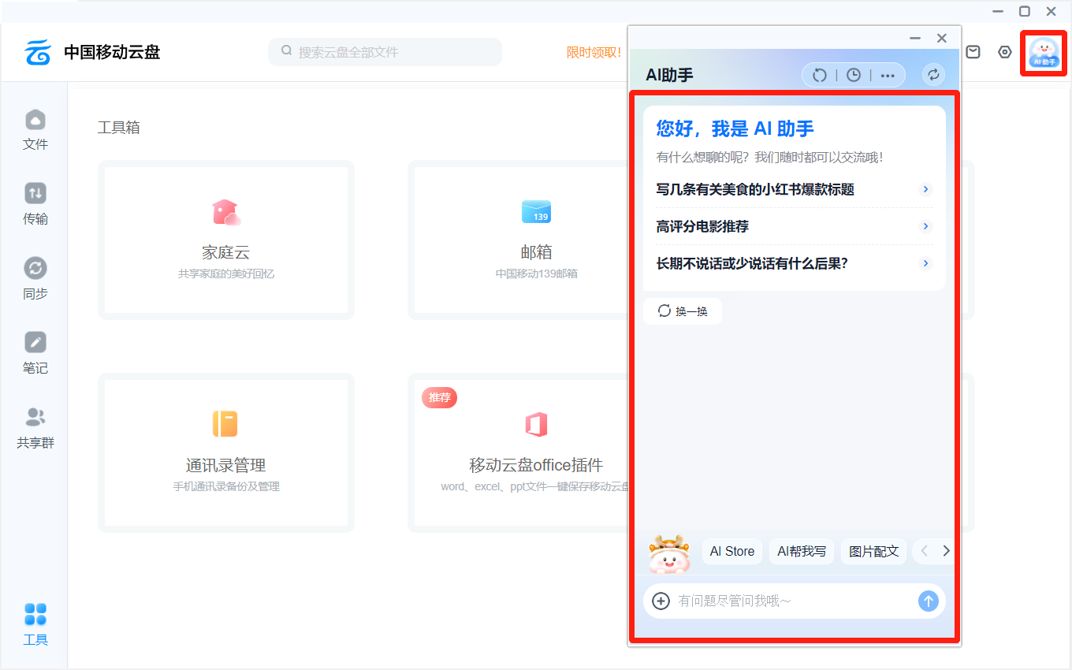Show next shortcuts with right arrow
The width and height of the screenshot is (1072, 670).
point(946,551)
